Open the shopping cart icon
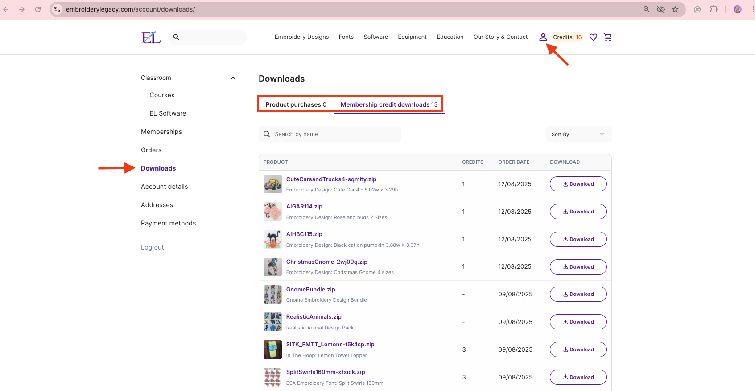 607,37
